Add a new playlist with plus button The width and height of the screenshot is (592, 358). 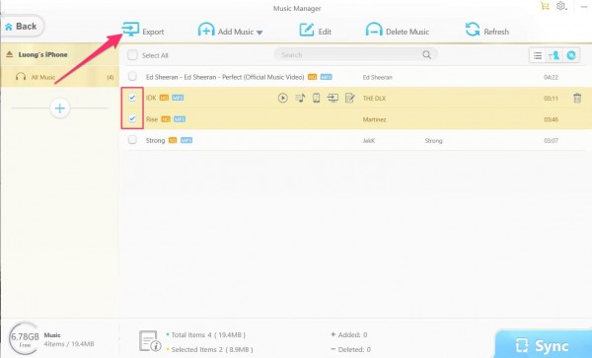coord(59,108)
